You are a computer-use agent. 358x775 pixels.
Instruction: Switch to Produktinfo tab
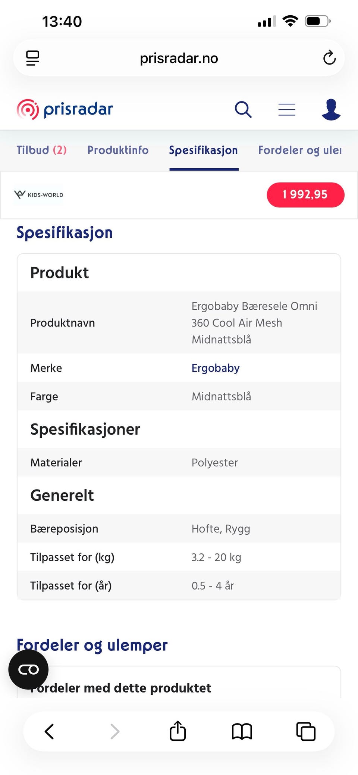[x=118, y=150]
